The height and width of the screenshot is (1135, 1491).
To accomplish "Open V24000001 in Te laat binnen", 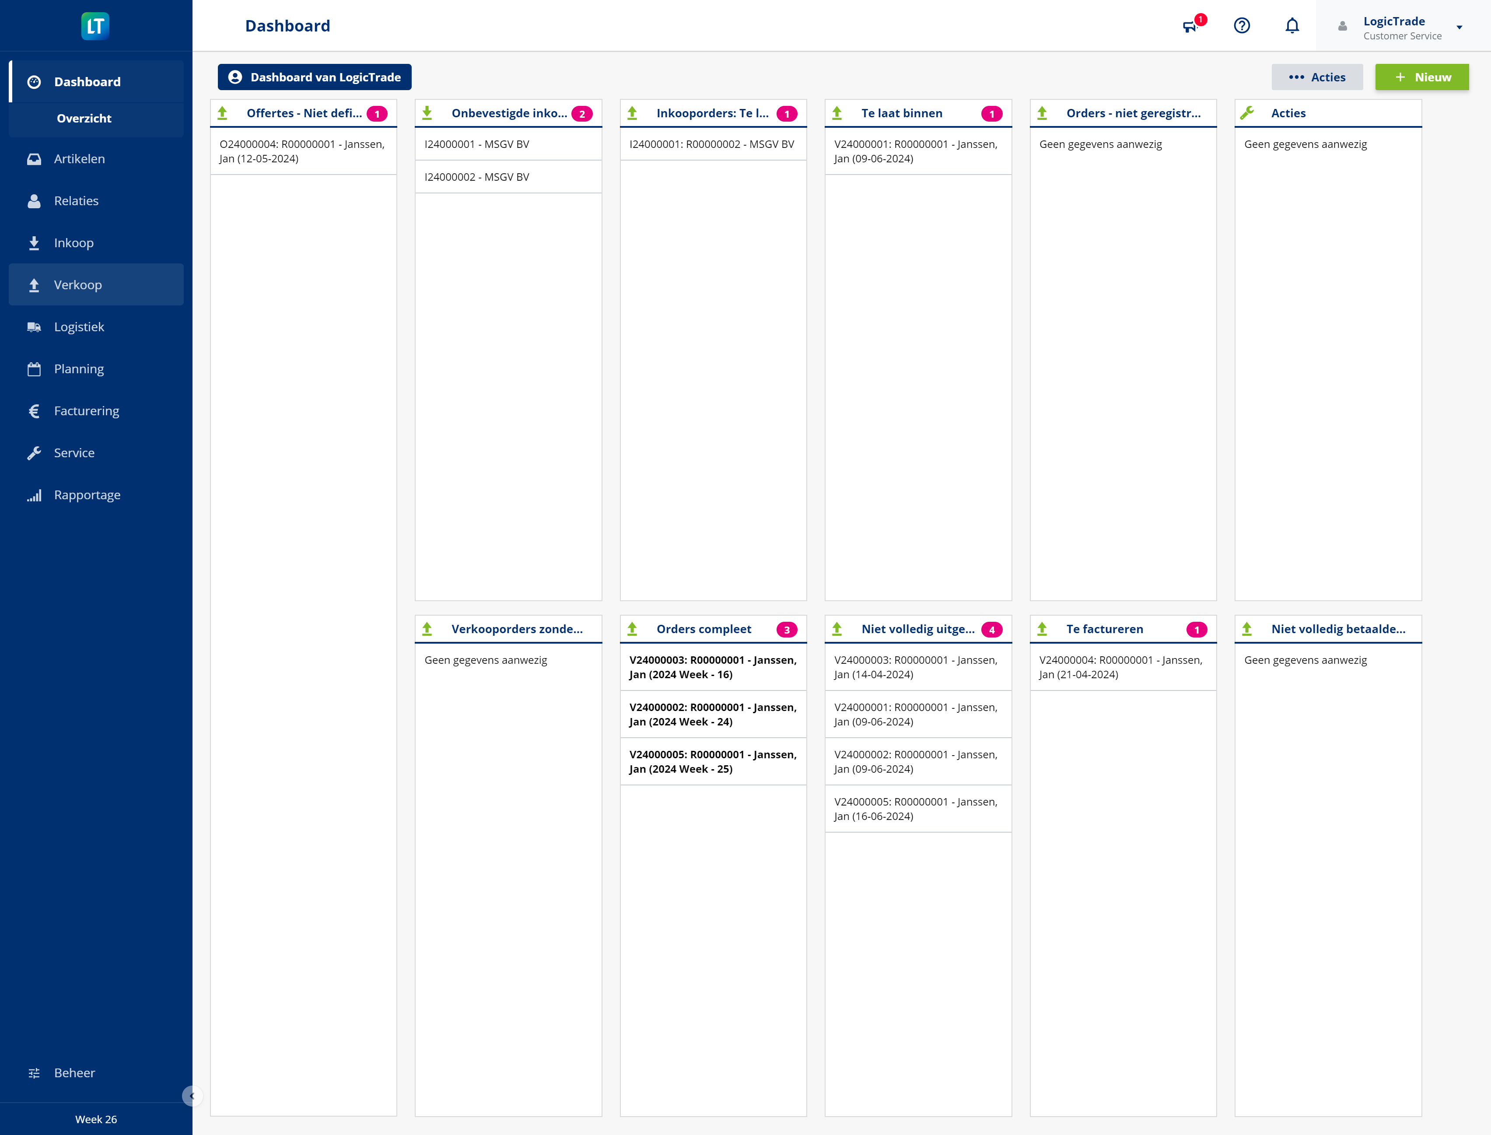I will coord(918,151).
